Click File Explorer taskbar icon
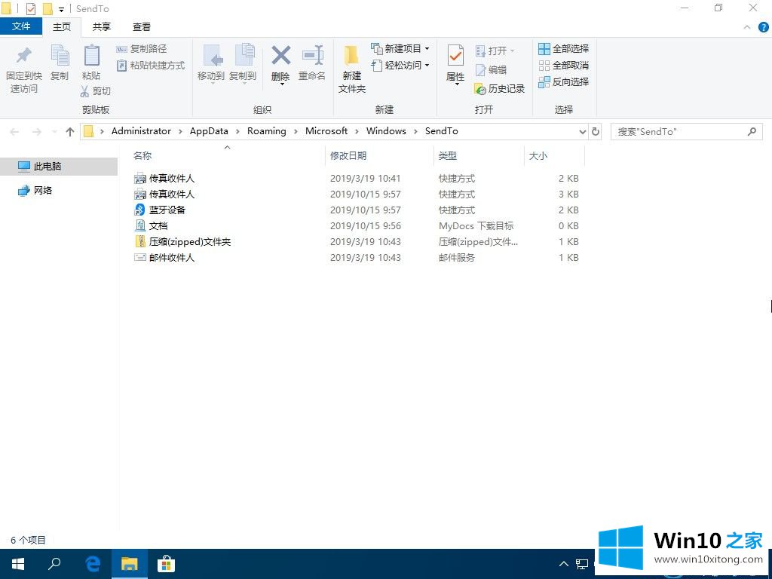This screenshot has height=579, width=772. (130, 564)
